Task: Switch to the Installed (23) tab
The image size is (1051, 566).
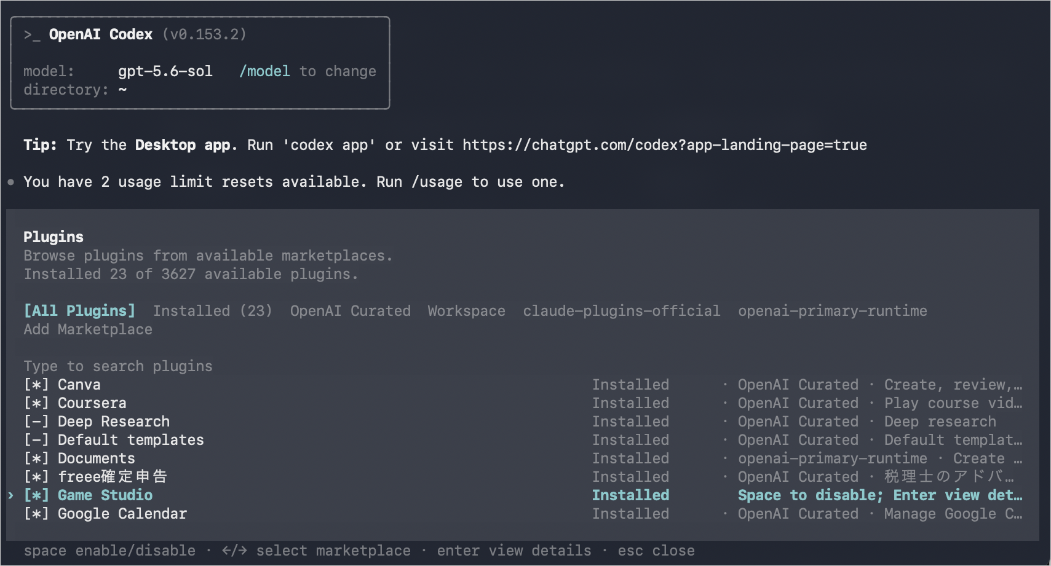Action: (213, 311)
